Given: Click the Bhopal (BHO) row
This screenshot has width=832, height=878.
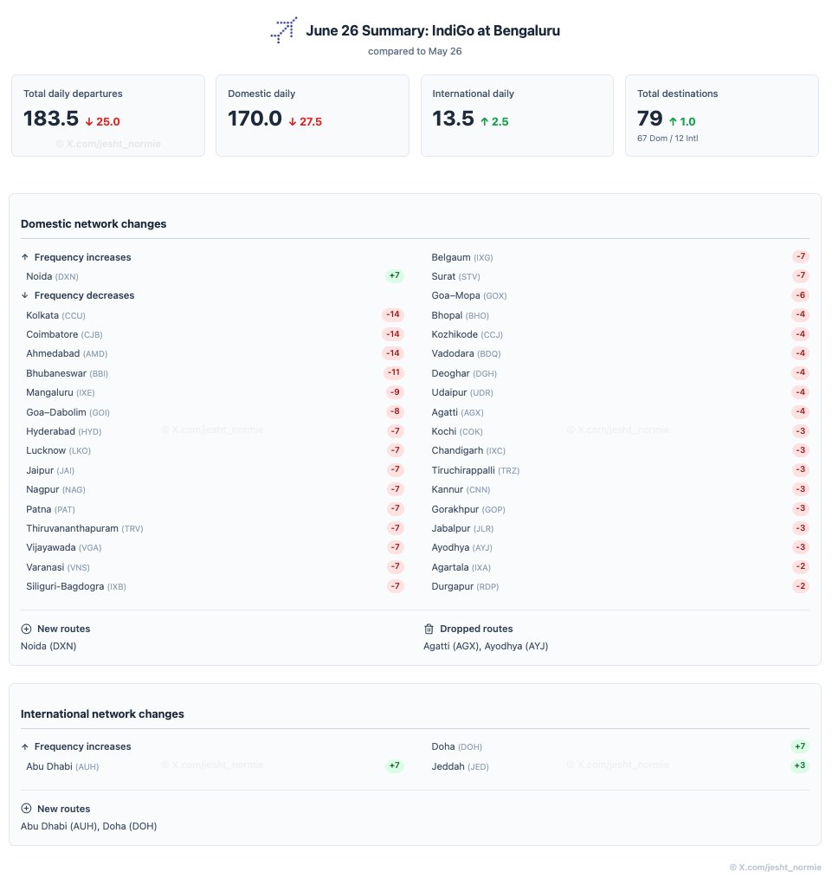Looking at the screenshot, I should tap(620, 315).
